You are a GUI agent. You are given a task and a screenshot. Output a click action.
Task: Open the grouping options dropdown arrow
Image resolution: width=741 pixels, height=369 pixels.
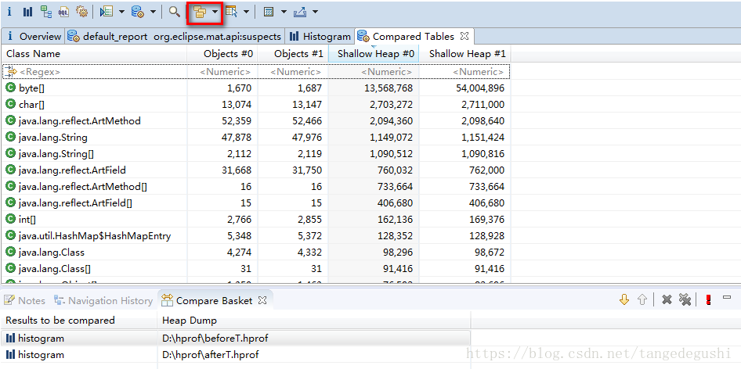point(215,12)
